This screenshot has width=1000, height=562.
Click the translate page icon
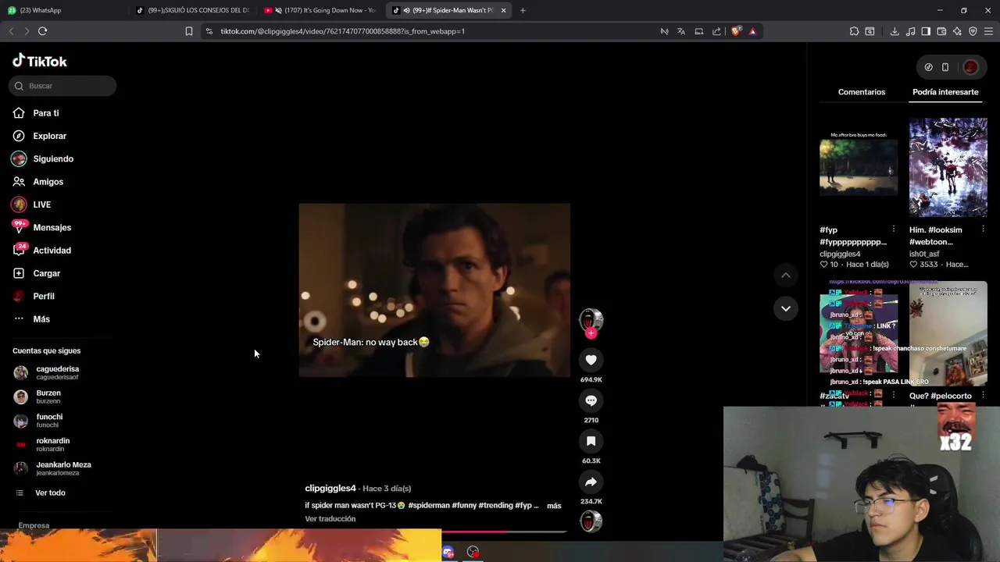pos(681,31)
